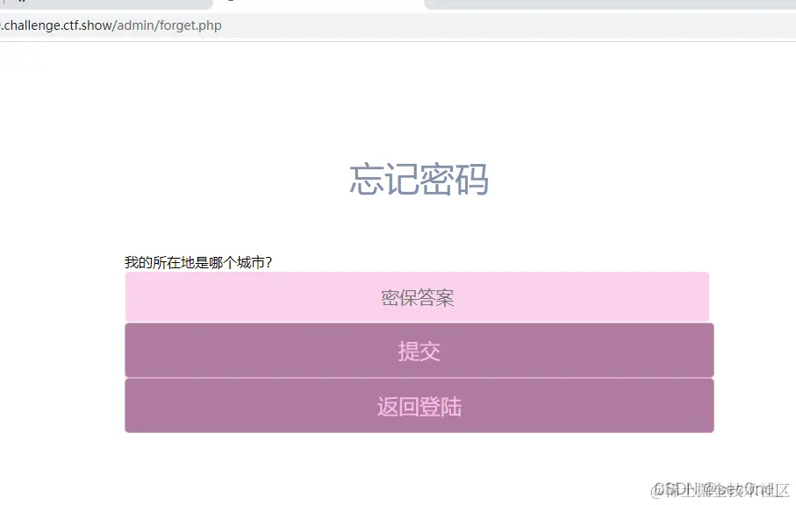Click inside the 密保答案 answer input field

pos(417,297)
